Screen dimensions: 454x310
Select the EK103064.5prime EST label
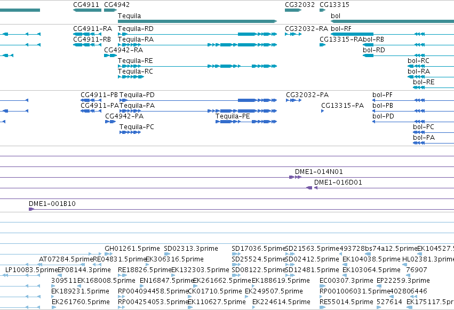(371, 271)
